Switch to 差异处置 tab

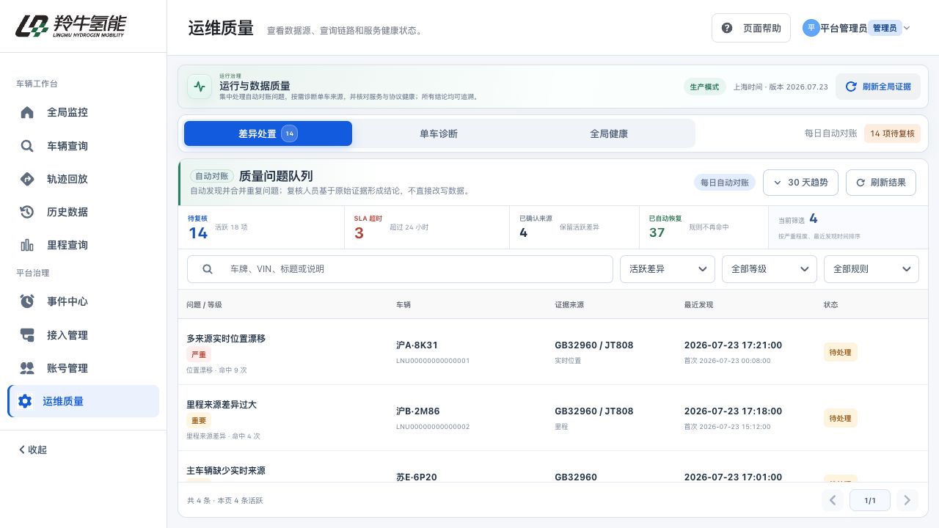268,133
